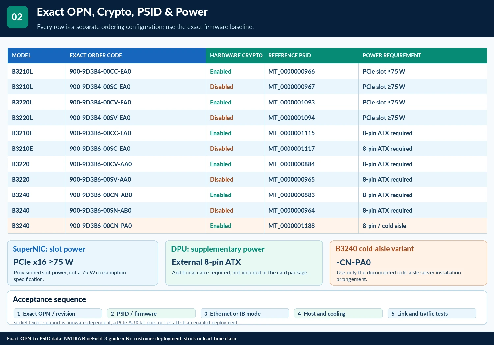Select PSID MT_0000000964

[x=291, y=210]
